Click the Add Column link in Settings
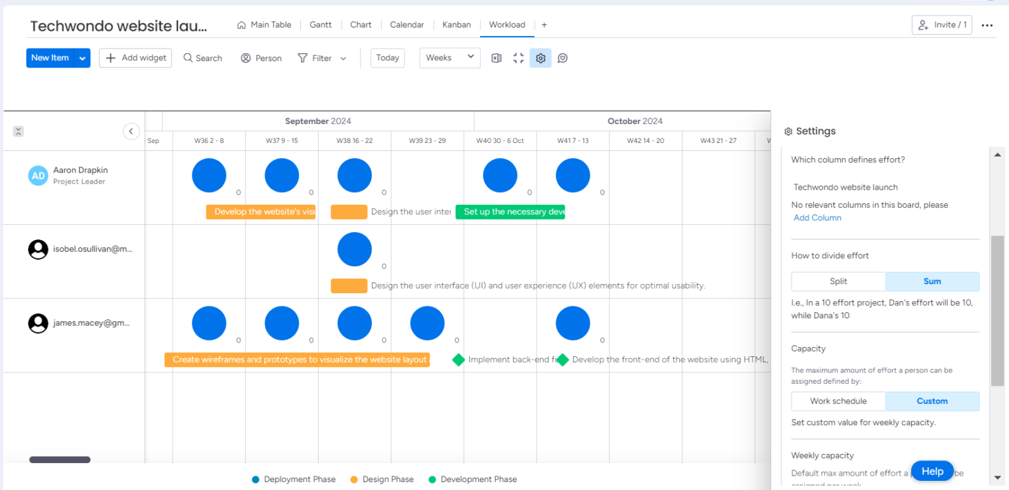1009x490 pixels. [x=817, y=217]
